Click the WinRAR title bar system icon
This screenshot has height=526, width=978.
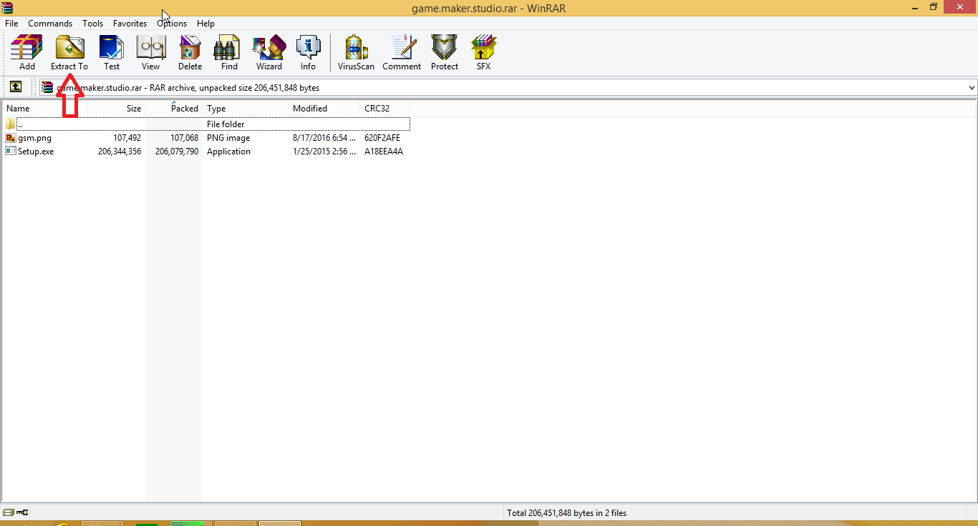click(8, 7)
